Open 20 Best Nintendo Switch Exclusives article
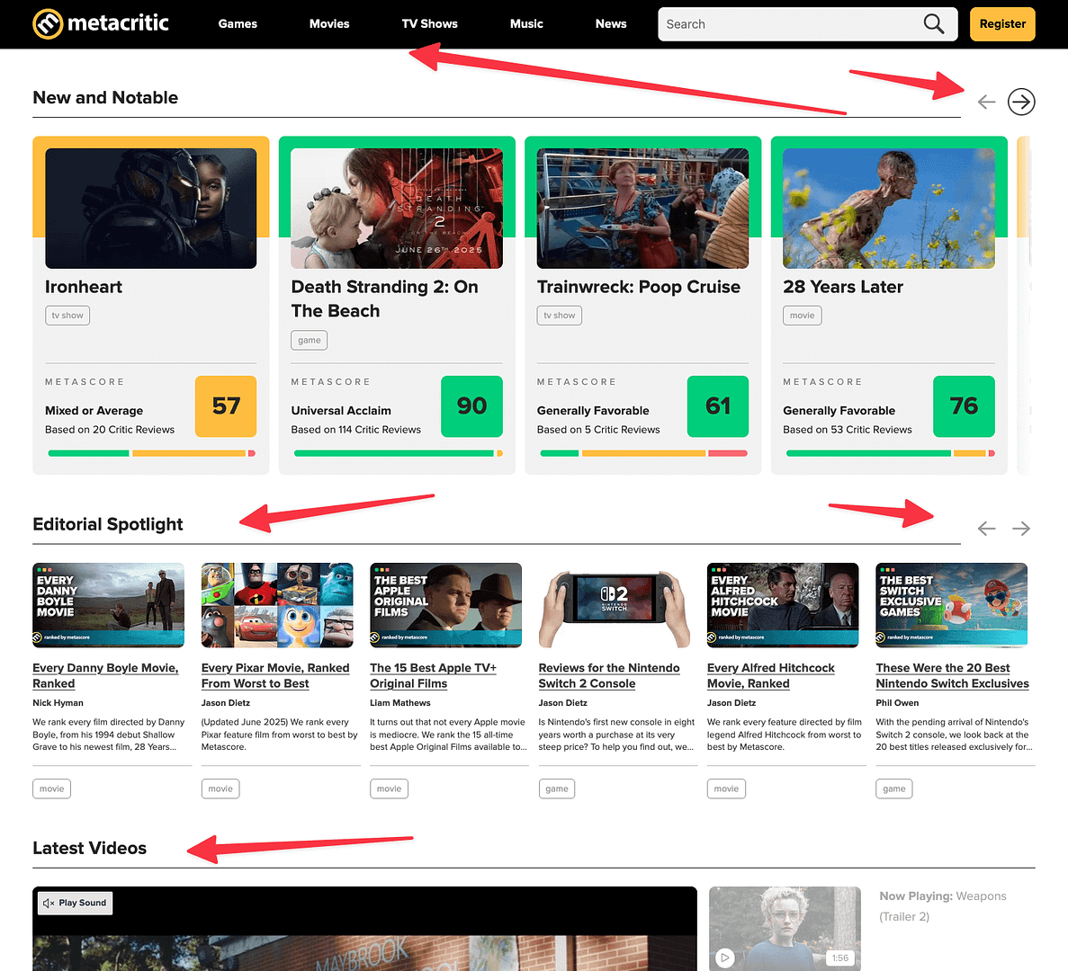The width and height of the screenshot is (1068, 971). coord(952,676)
